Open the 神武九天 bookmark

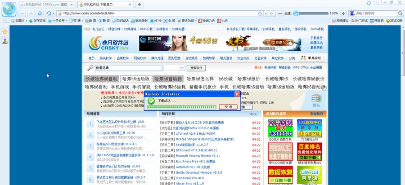207,21
